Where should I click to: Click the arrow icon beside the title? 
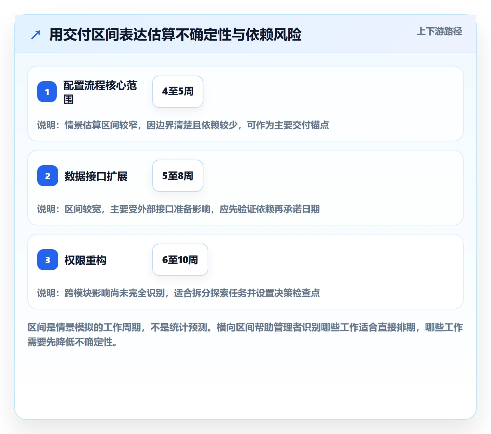tap(36, 35)
